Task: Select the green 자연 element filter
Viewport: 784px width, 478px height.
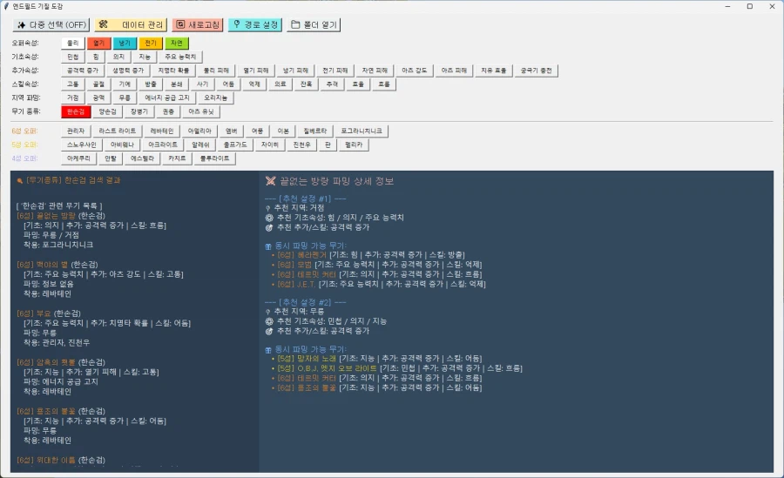Action: pyautogui.click(x=177, y=43)
